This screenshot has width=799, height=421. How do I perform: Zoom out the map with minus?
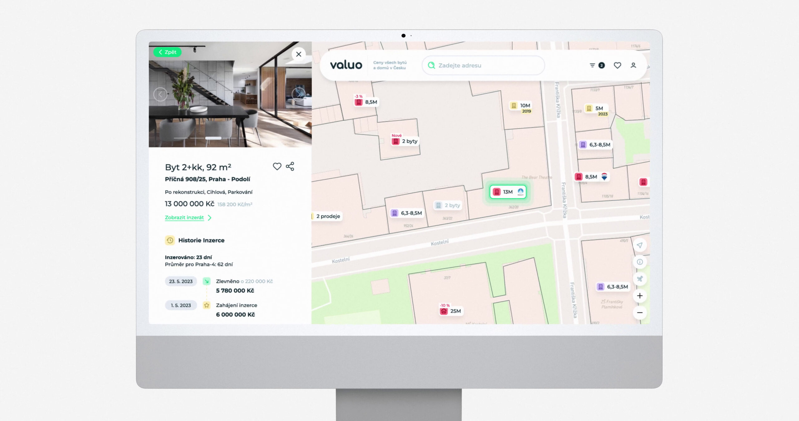tap(640, 312)
